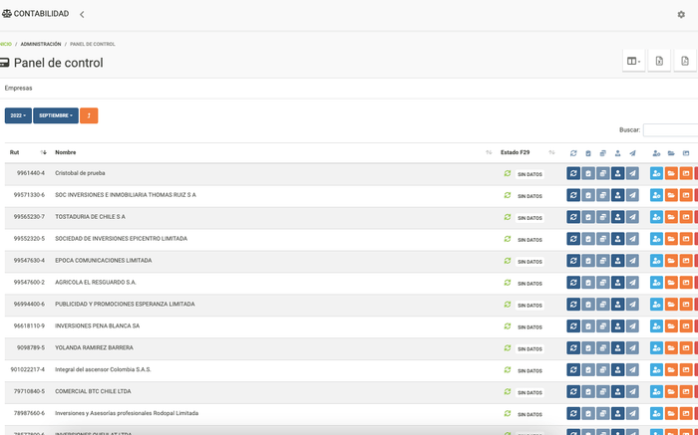
Task: Export the table to PDF file
Action: 684,62
